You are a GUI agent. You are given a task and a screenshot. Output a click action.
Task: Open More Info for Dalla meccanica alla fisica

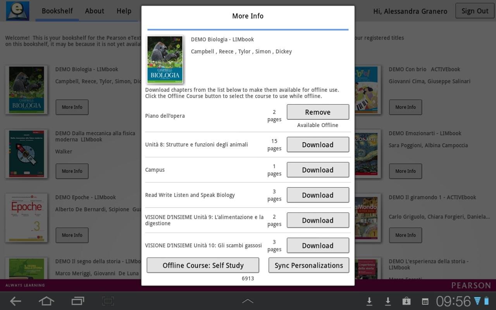pos(72,171)
